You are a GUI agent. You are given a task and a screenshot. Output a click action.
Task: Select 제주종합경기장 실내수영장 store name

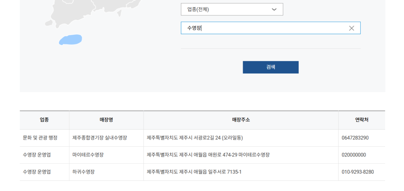tap(100, 138)
